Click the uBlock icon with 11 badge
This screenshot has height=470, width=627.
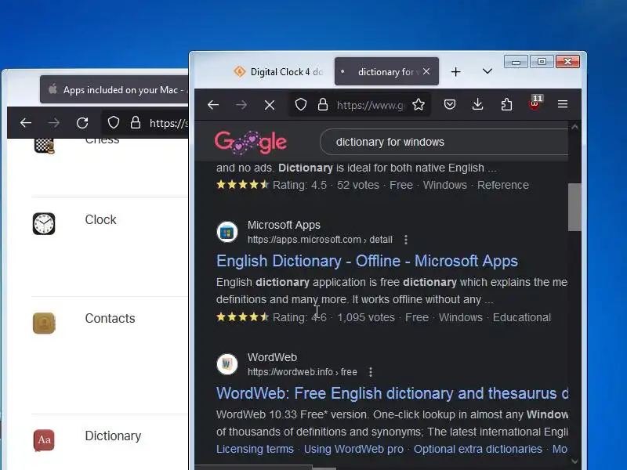pyautogui.click(x=535, y=103)
